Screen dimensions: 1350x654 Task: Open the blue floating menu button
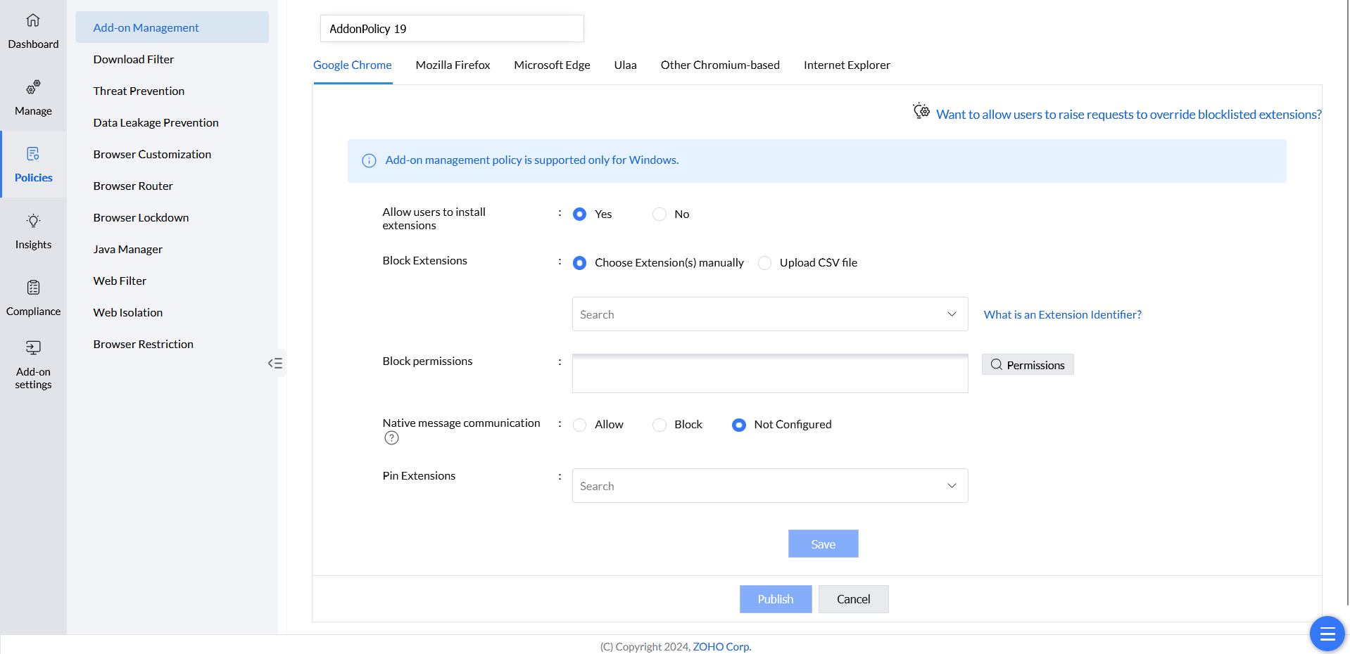[1327, 634]
